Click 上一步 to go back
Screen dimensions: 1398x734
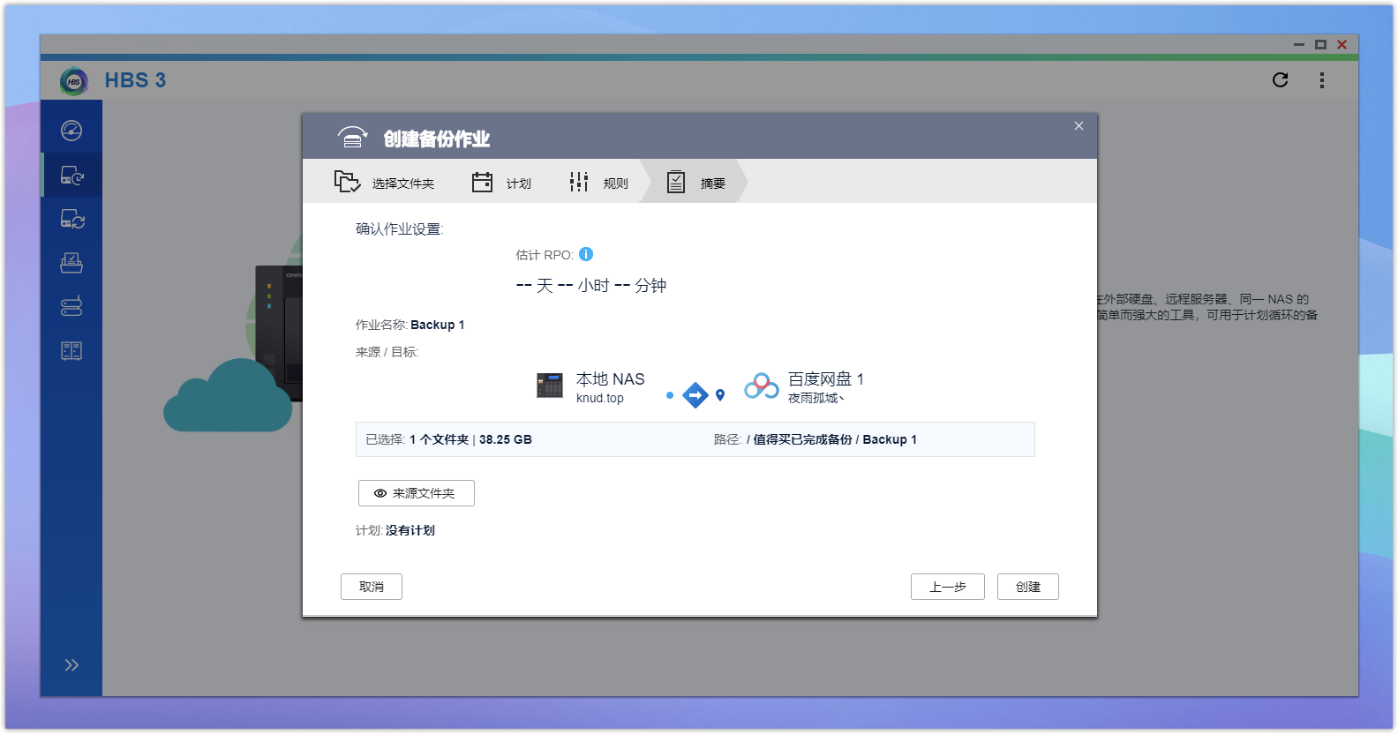(947, 587)
